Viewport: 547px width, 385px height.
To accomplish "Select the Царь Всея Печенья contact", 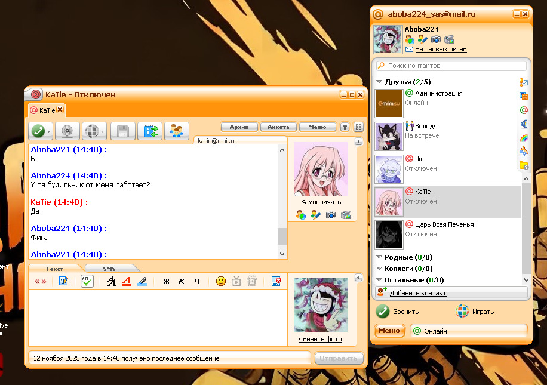I will point(448,235).
